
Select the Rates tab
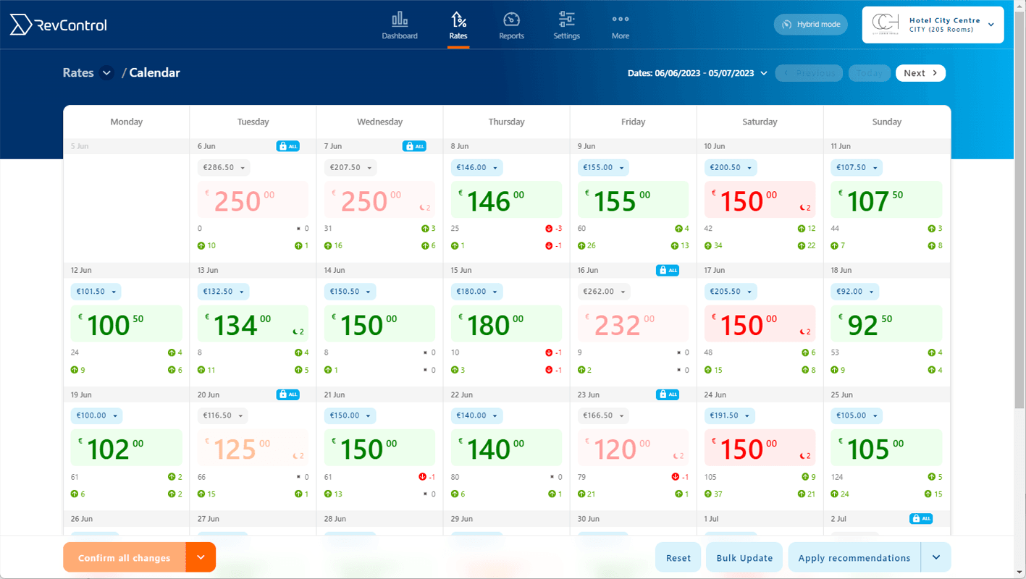tap(458, 25)
